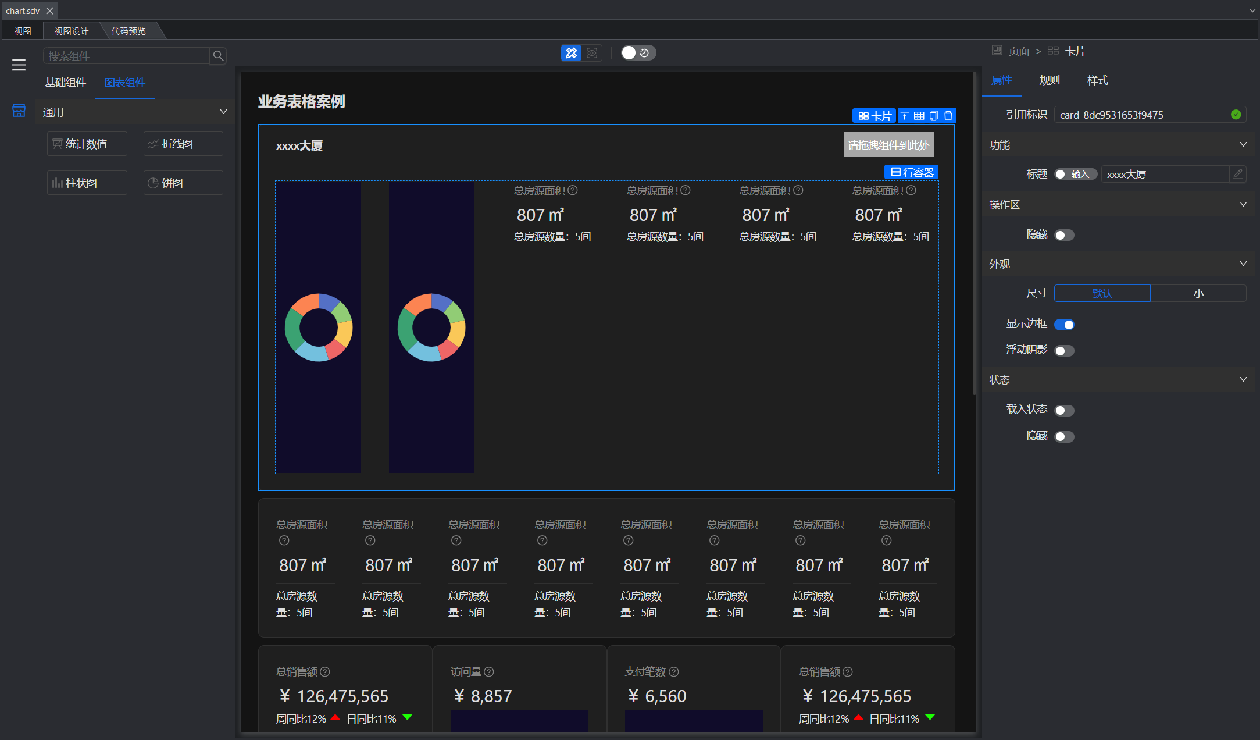
Task: Click the edit pencil icon in title field
Action: click(1238, 174)
